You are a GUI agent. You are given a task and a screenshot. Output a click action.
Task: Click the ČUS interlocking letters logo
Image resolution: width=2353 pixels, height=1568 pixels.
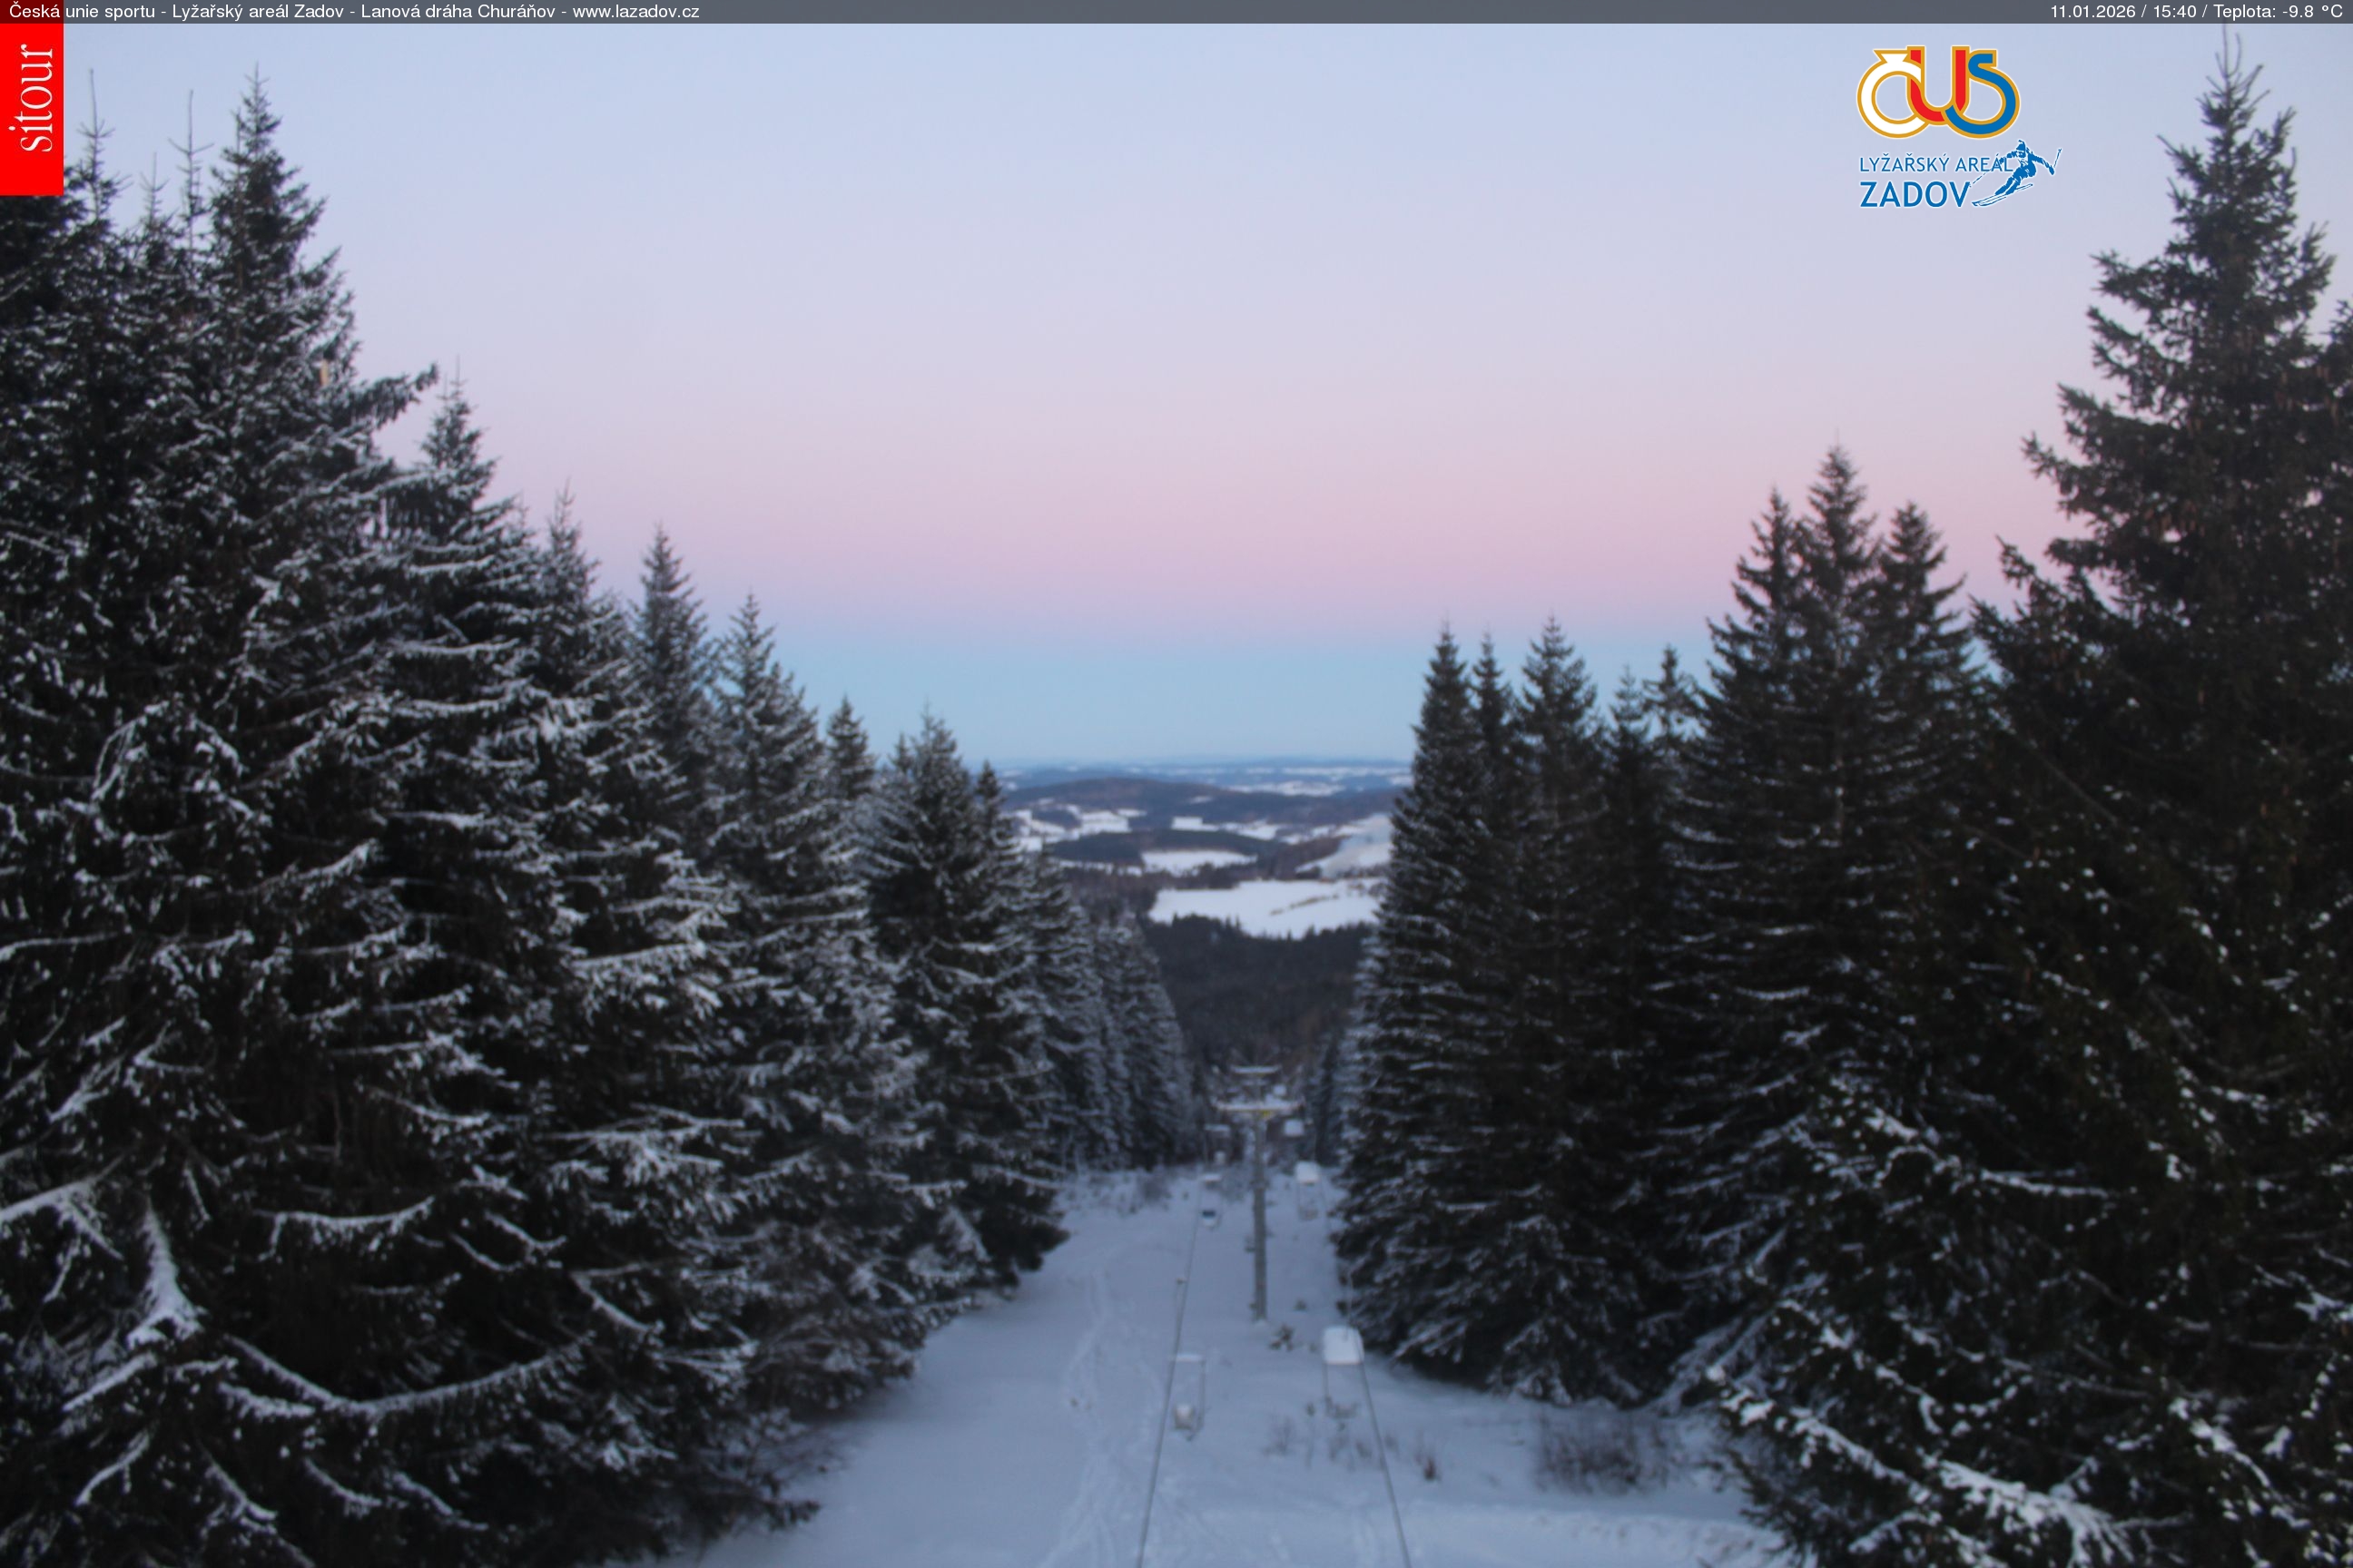point(1938,93)
